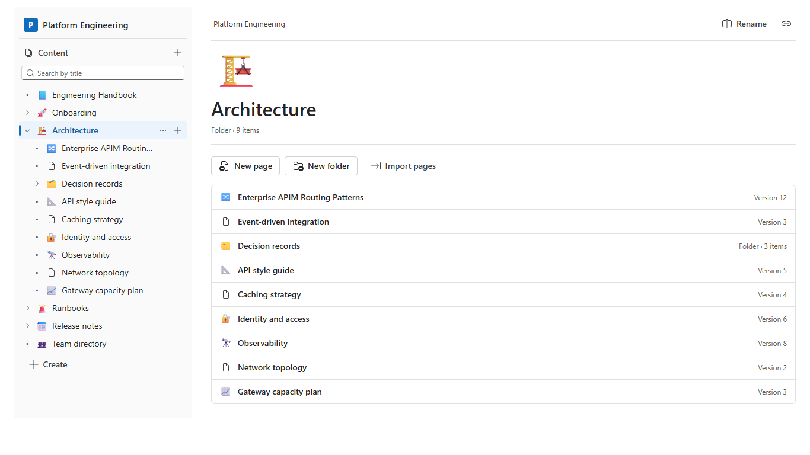The width and height of the screenshot is (810, 455).
Task: Click Platform Engineering breadcrumb link
Action: (x=249, y=24)
